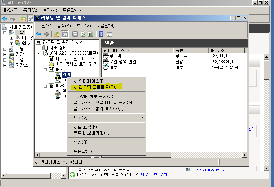Sort by 인터페이스 column header

137,50
